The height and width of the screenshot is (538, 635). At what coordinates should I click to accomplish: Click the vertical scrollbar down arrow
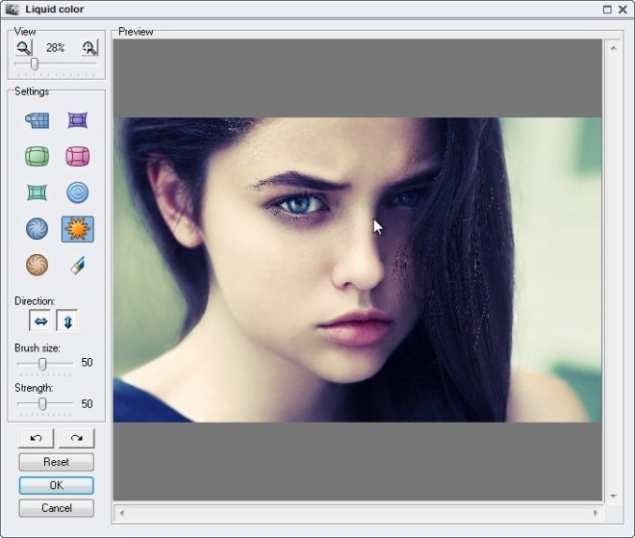tap(613, 496)
